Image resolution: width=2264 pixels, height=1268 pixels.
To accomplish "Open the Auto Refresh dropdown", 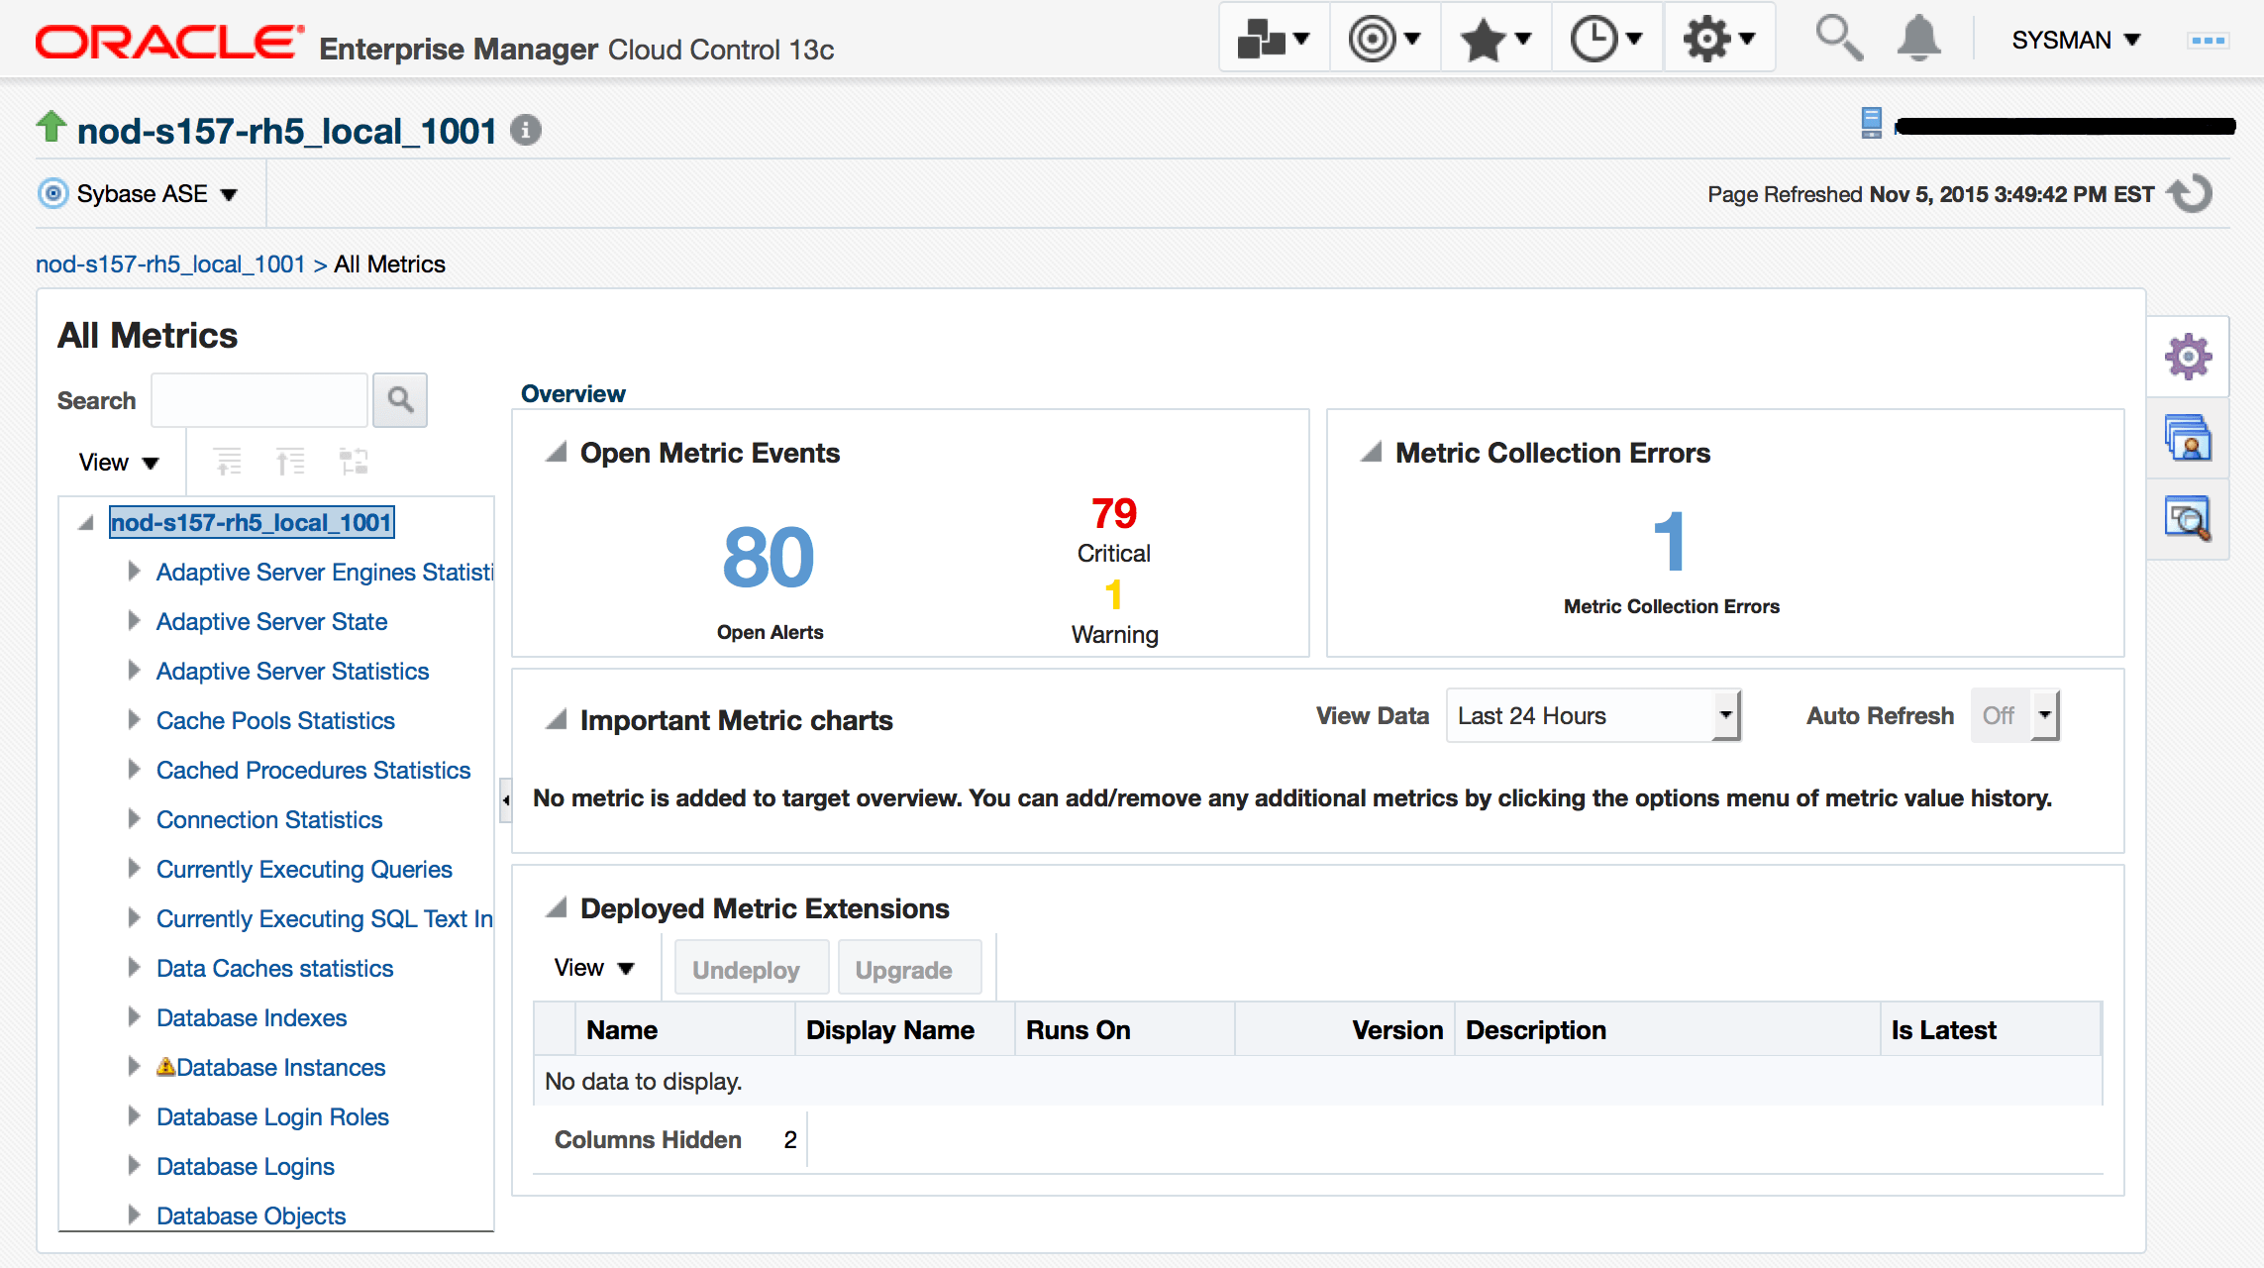I will pyautogui.click(x=2043, y=715).
